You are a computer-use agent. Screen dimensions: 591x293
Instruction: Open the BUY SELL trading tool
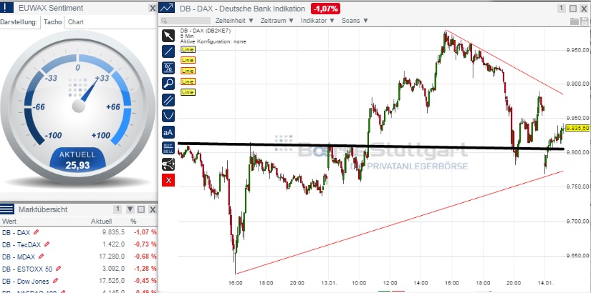coord(168,148)
